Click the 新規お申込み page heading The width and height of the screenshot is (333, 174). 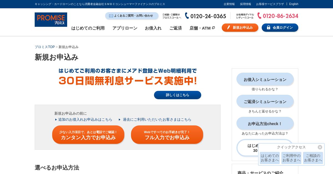57,57
